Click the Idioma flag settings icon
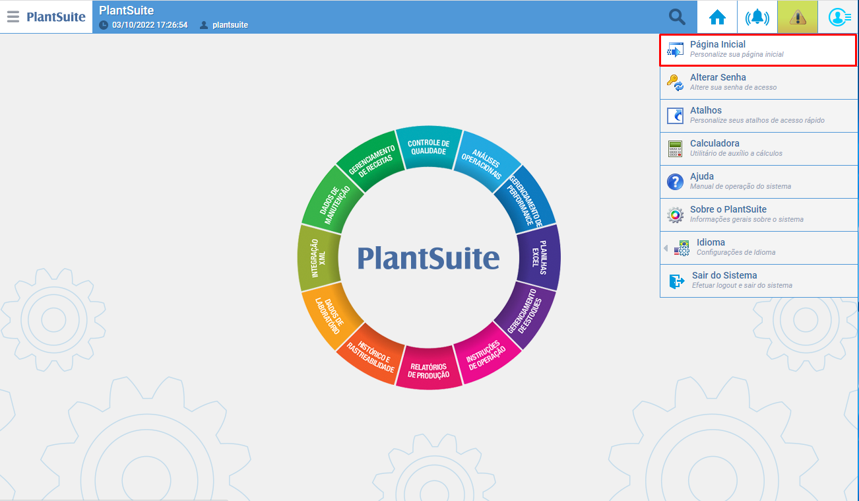This screenshot has height=501, width=859. pos(682,248)
